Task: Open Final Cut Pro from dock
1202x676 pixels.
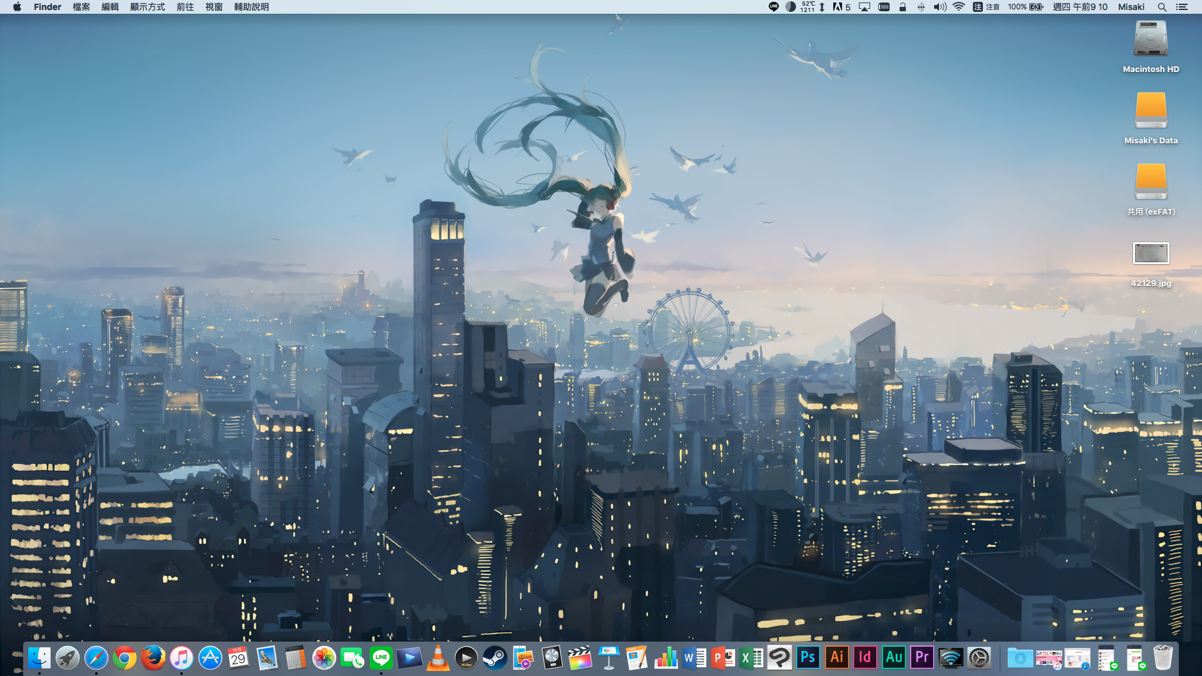Action: (580, 658)
